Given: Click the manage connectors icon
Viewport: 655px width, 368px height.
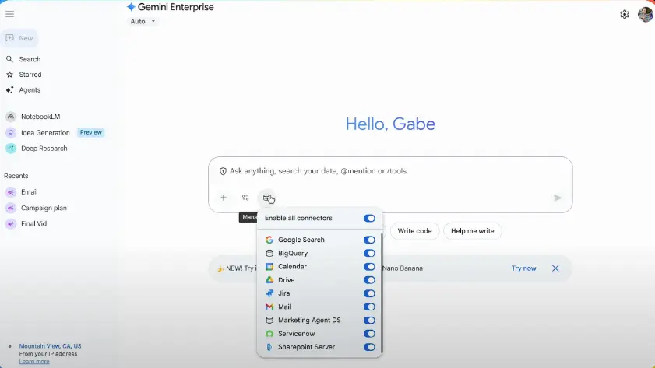Looking at the screenshot, I should pos(267,198).
